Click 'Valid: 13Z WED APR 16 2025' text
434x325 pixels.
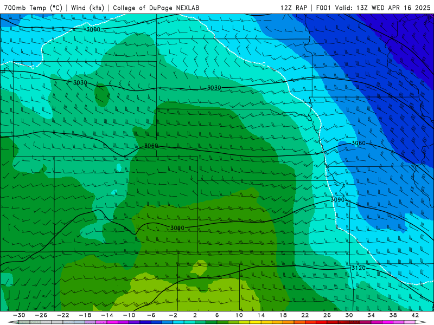383,8
